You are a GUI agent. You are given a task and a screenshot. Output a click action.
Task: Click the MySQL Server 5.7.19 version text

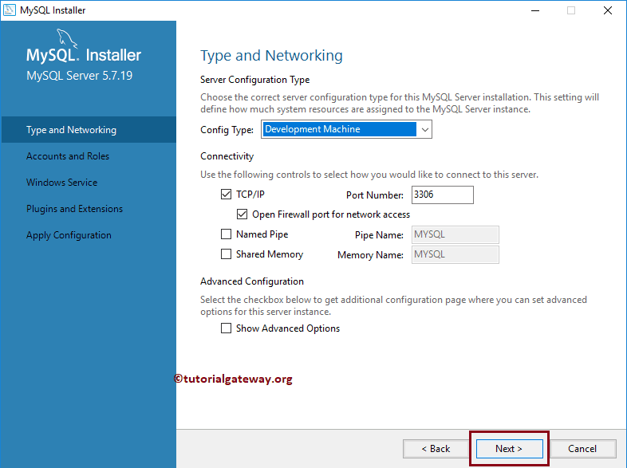point(79,76)
